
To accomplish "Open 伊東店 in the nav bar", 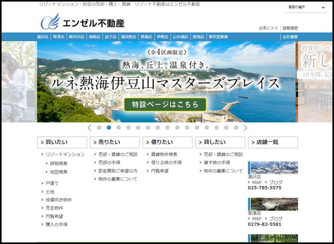I will coord(162,37).
